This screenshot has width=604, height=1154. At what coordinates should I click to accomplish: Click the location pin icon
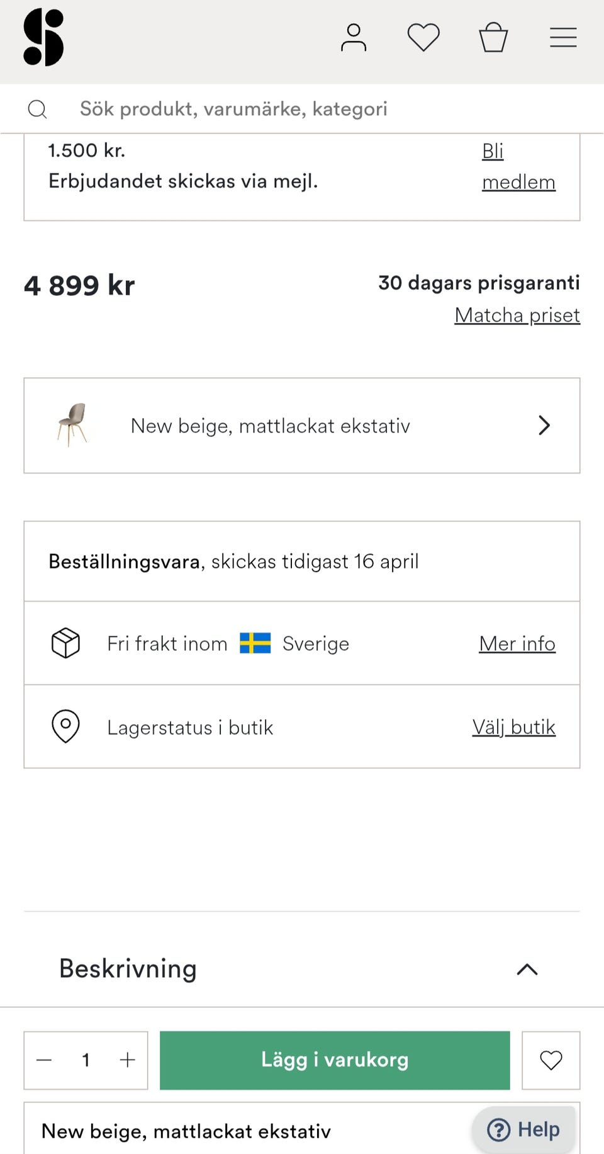65,727
